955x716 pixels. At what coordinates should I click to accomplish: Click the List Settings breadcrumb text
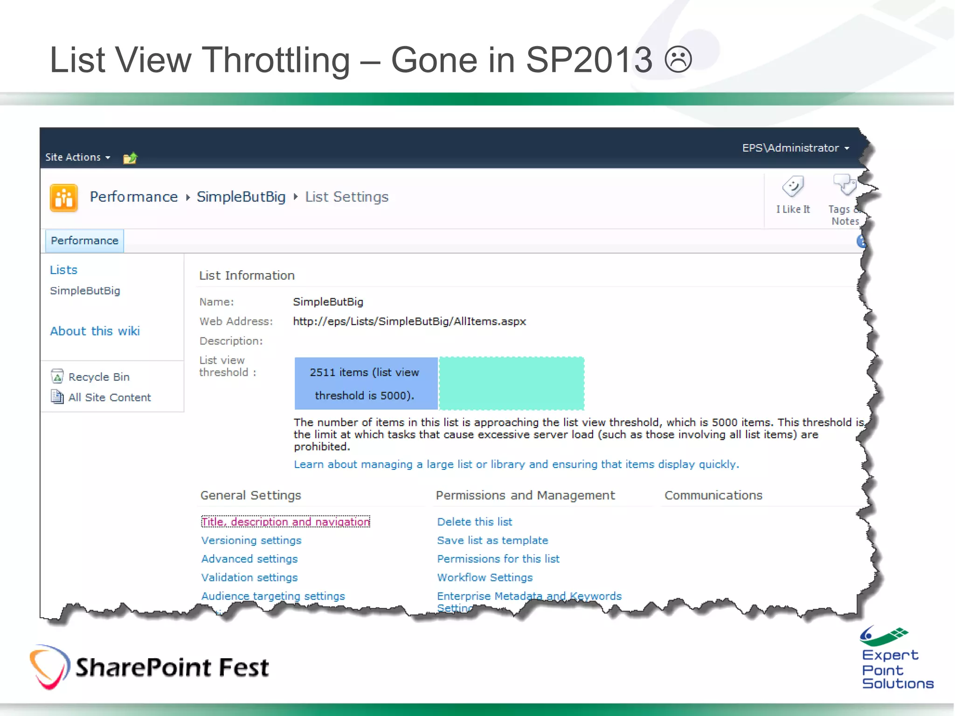[x=347, y=197]
